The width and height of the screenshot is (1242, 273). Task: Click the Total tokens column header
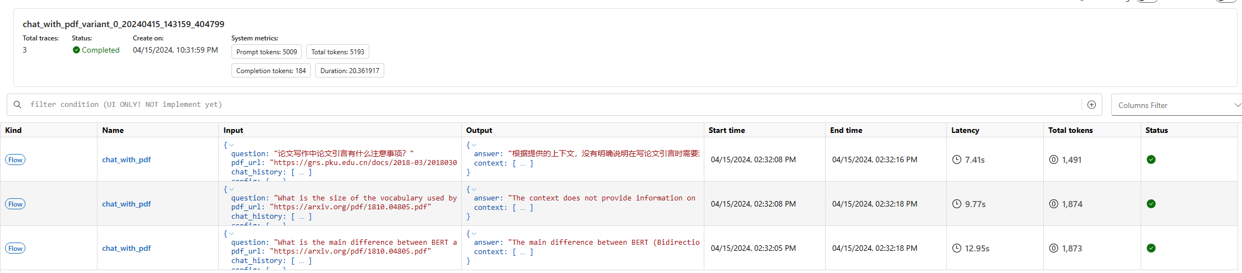(1070, 130)
